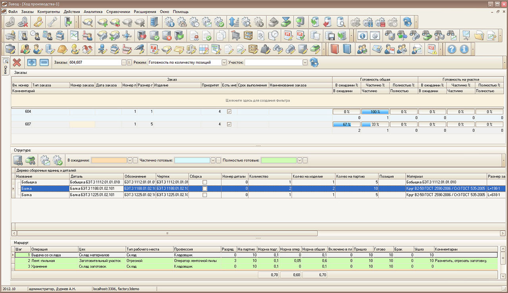Image resolution: width=508 pixels, height=293 pixels.
Task: Open the В ожидании color dropdown
Action: click(x=130, y=160)
